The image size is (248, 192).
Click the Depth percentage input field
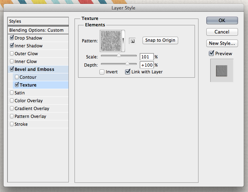pyautogui.click(x=146, y=65)
